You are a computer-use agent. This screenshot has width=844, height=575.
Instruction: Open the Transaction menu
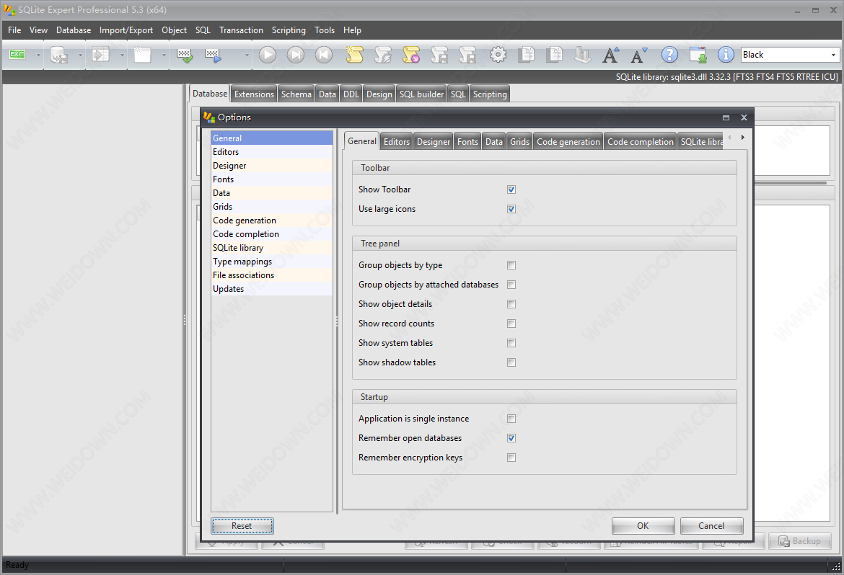(x=241, y=30)
